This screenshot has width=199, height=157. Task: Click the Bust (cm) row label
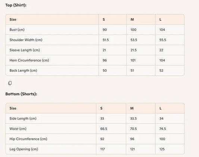point(17,30)
